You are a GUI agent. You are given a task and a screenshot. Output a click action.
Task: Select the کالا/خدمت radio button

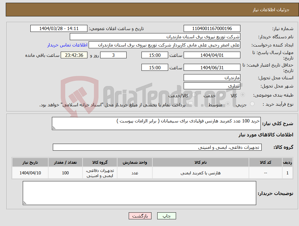coord(194,95)
